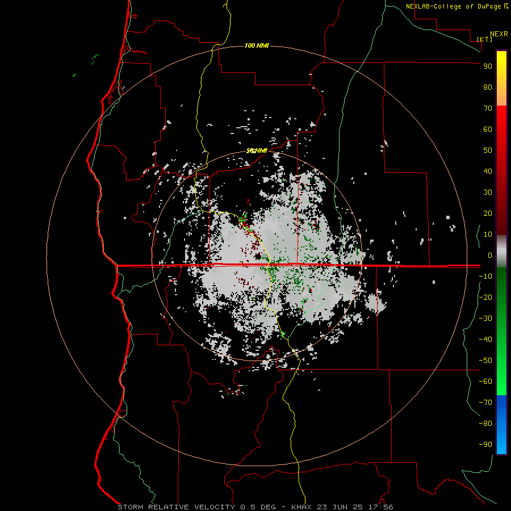Click the gray zero-velocity segment of color bar
511x511 pixels.
501,252
